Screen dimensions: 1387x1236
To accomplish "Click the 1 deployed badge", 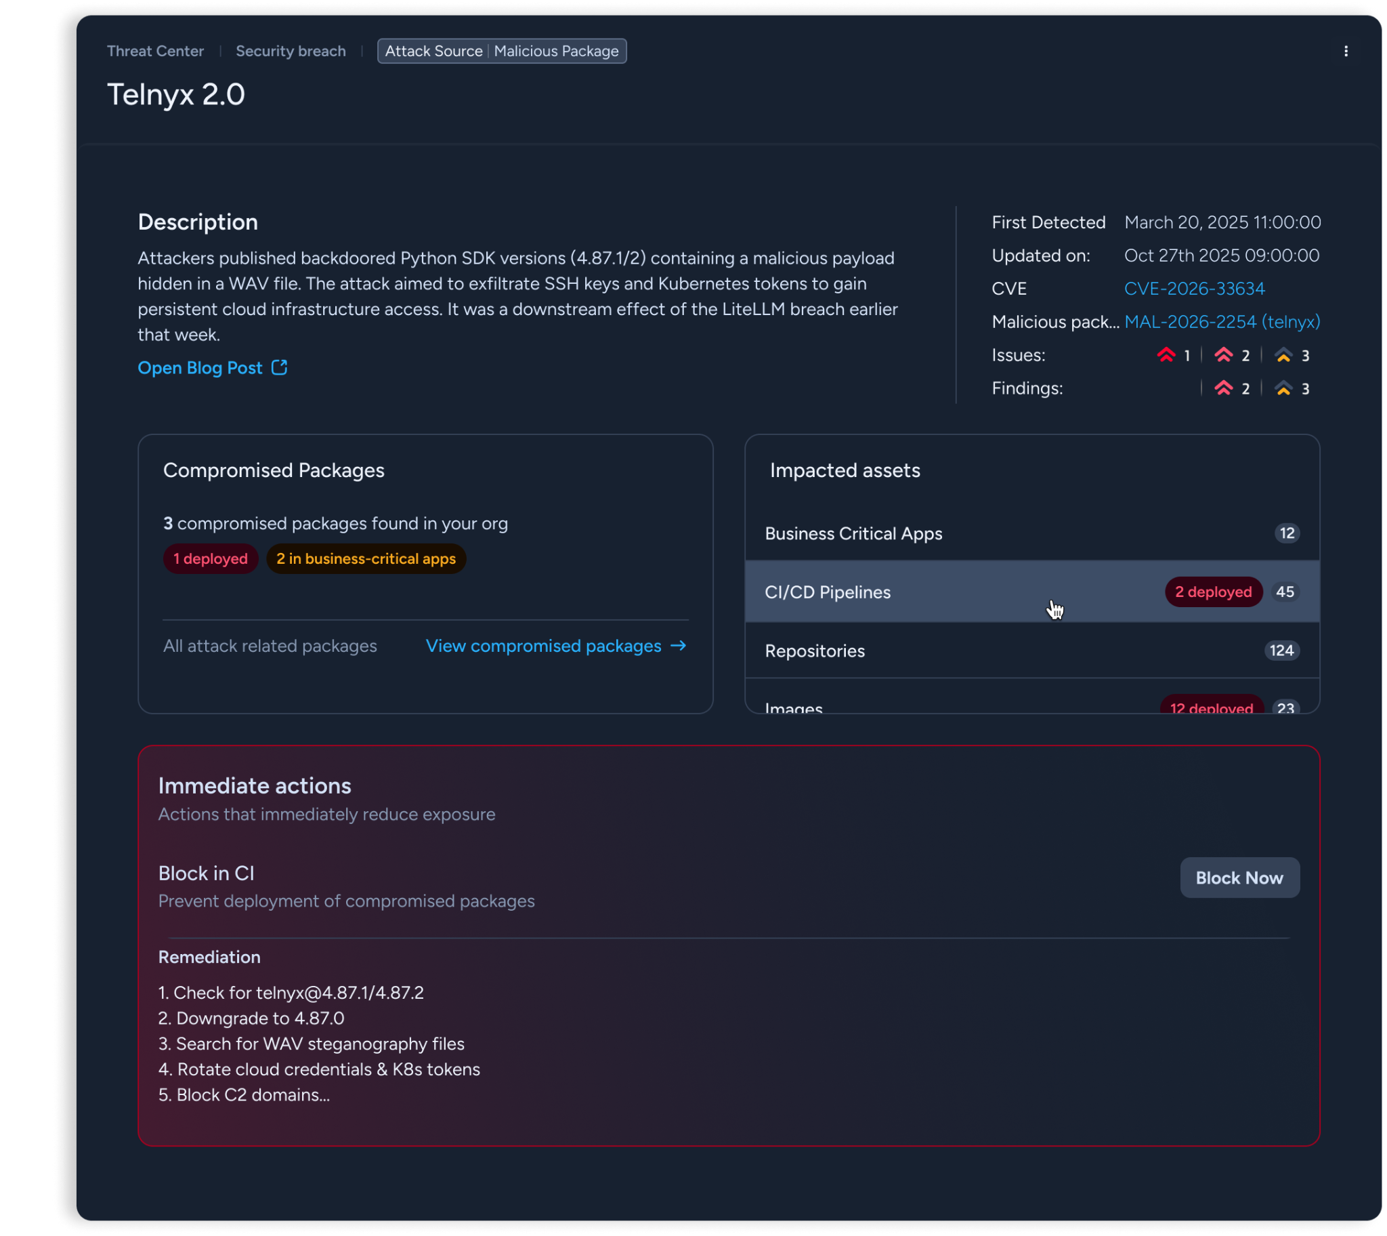I will point(211,558).
